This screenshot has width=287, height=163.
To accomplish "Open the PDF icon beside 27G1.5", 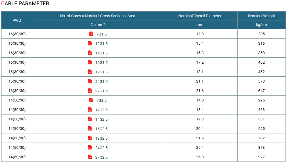I will [90, 91].
